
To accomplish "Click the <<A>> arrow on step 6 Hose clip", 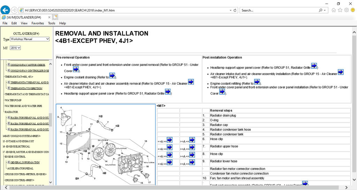I will 169,140.
